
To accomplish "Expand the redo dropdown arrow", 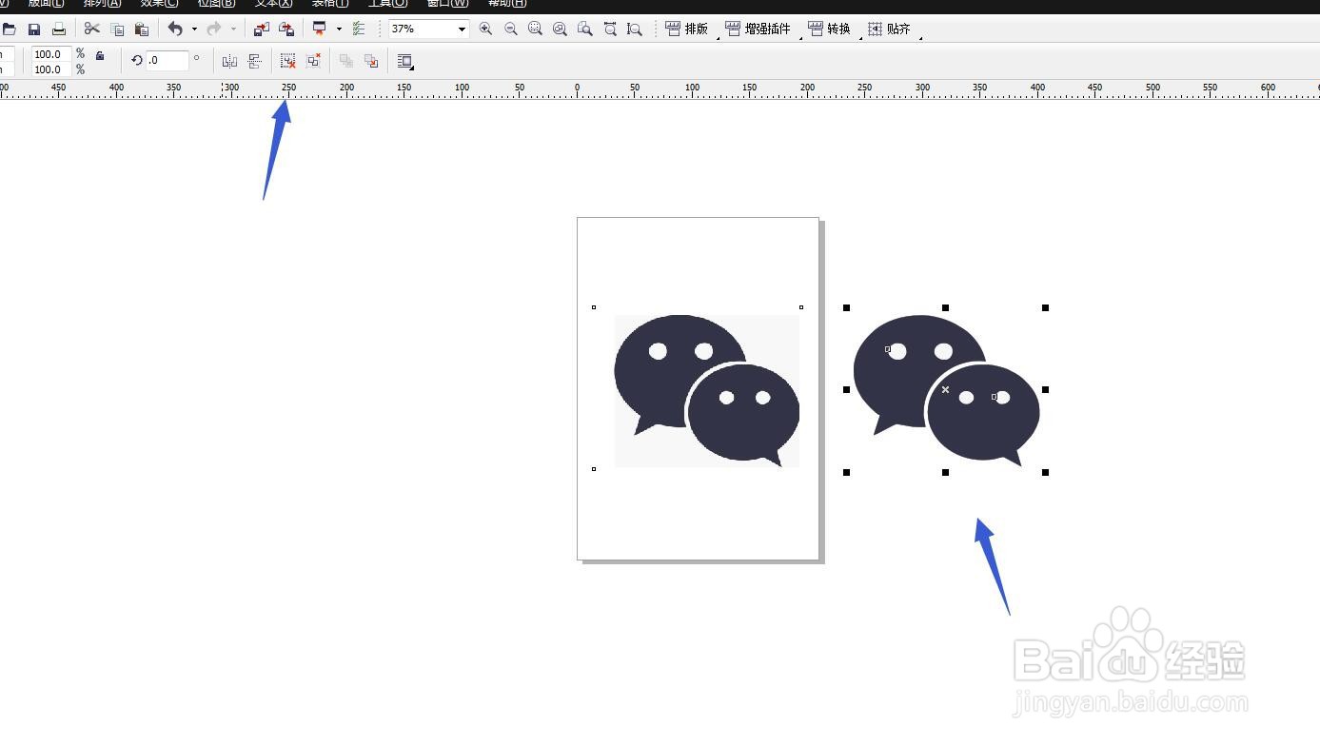I will tap(233, 29).
